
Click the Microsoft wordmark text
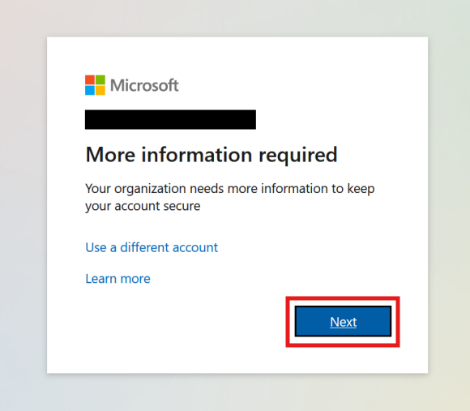(x=144, y=85)
